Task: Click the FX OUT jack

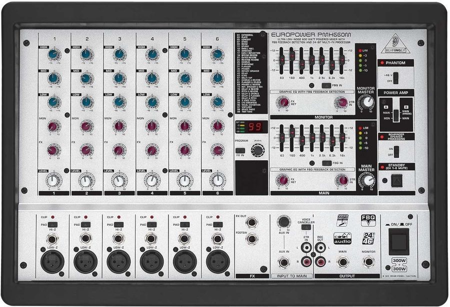Action: [x=252, y=222]
